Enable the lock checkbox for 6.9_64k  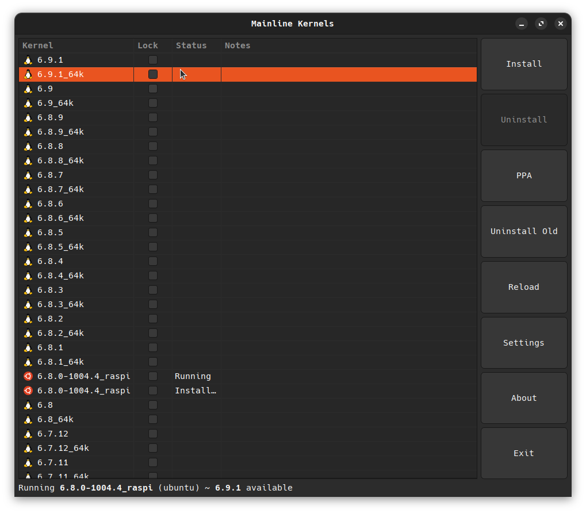point(153,103)
